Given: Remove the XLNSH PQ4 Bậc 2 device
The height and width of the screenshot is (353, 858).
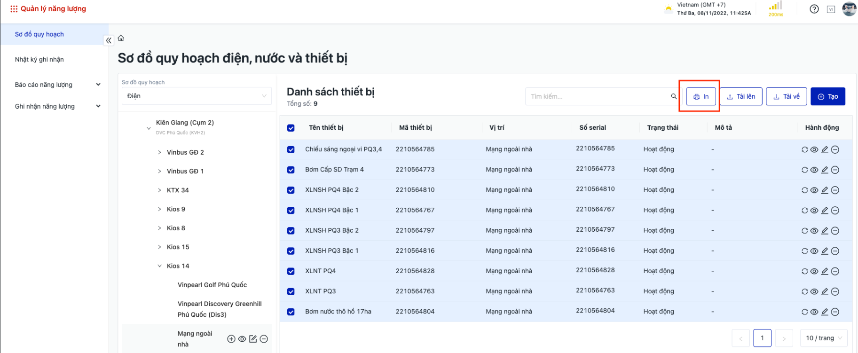Looking at the screenshot, I should point(835,190).
